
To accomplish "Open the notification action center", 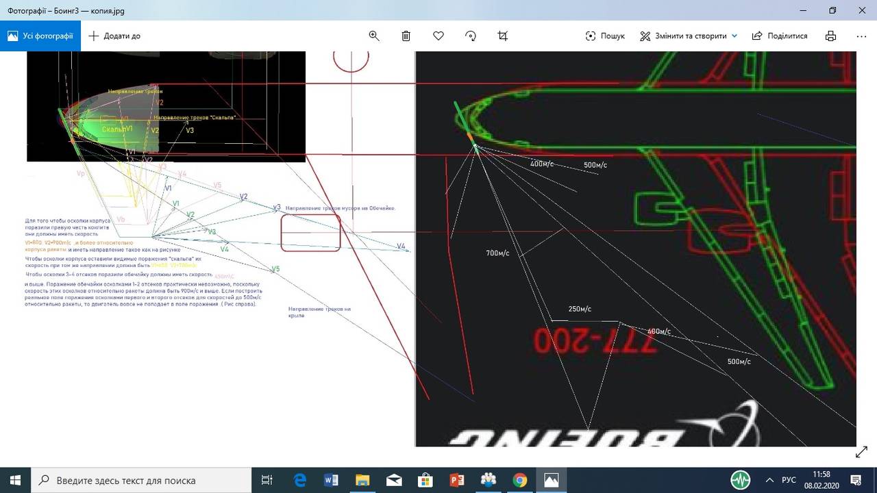I will coord(856,480).
